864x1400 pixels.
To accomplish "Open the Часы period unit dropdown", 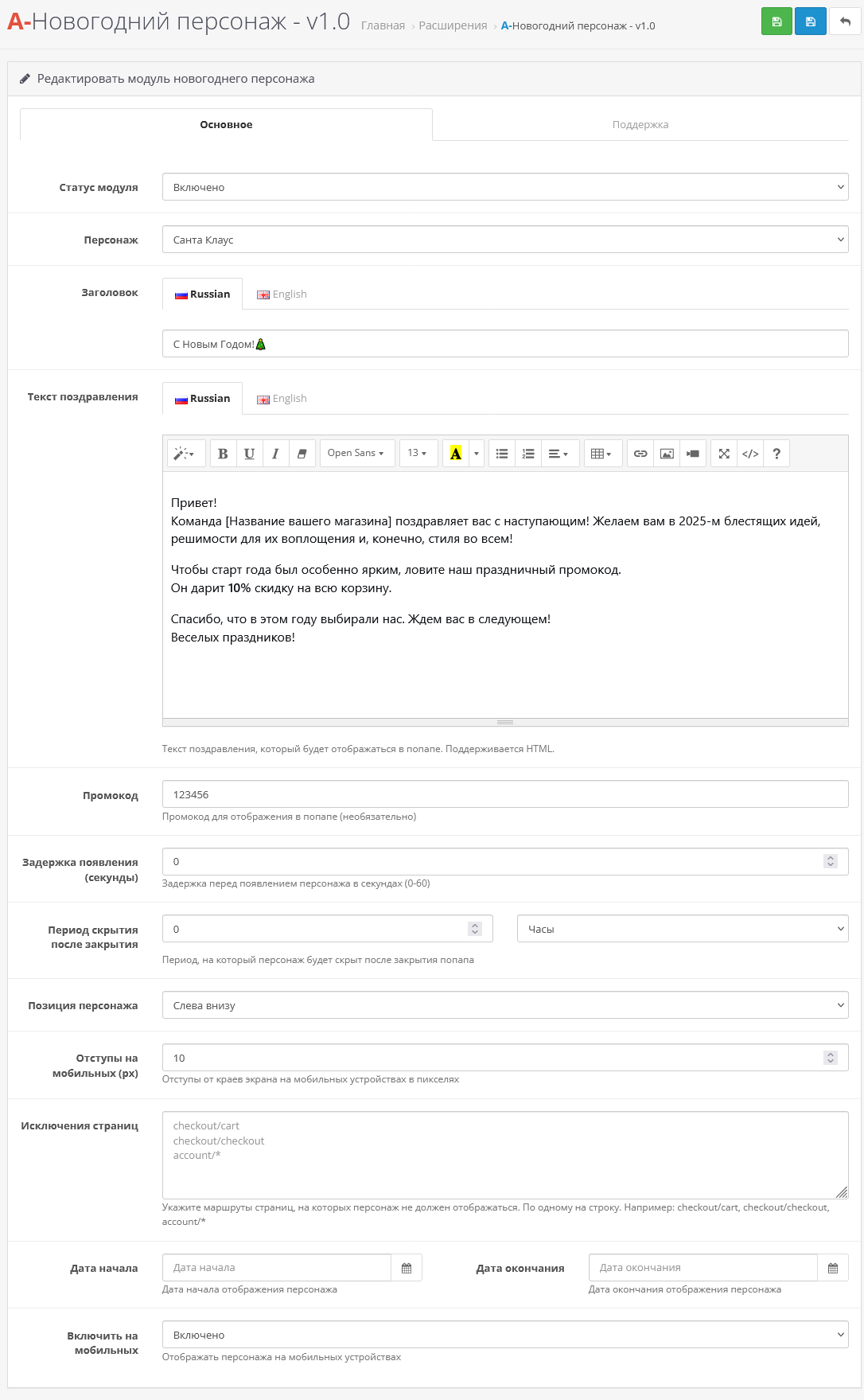I will tap(682, 929).
